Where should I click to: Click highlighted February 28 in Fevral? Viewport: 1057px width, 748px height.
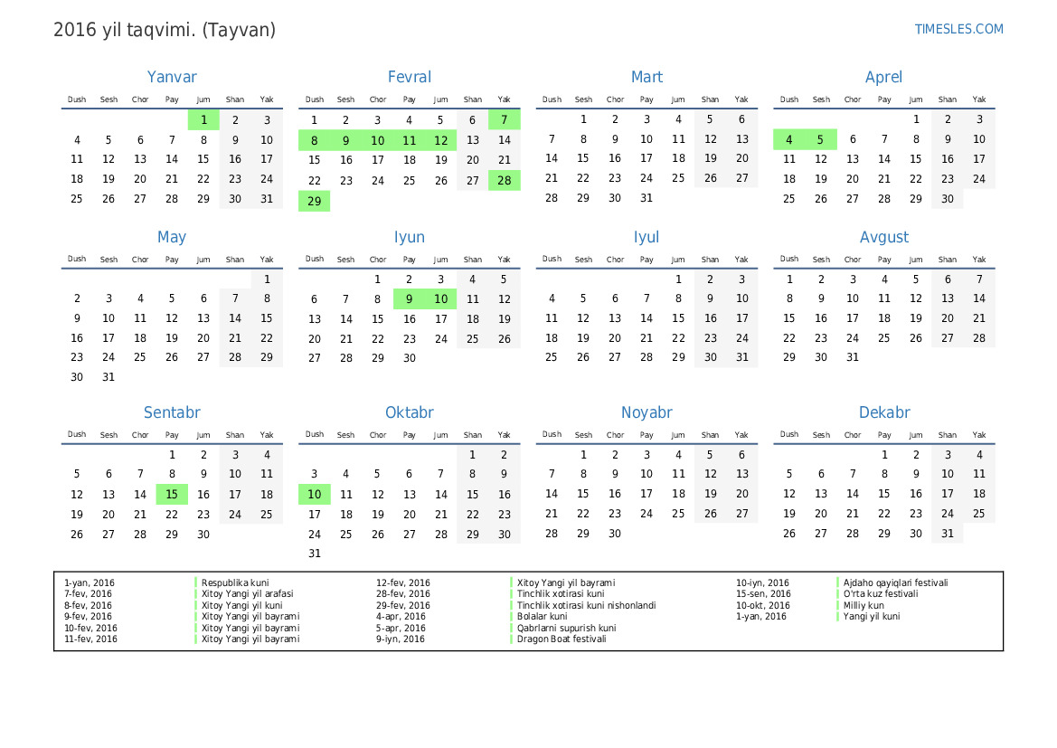pyautogui.click(x=505, y=180)
